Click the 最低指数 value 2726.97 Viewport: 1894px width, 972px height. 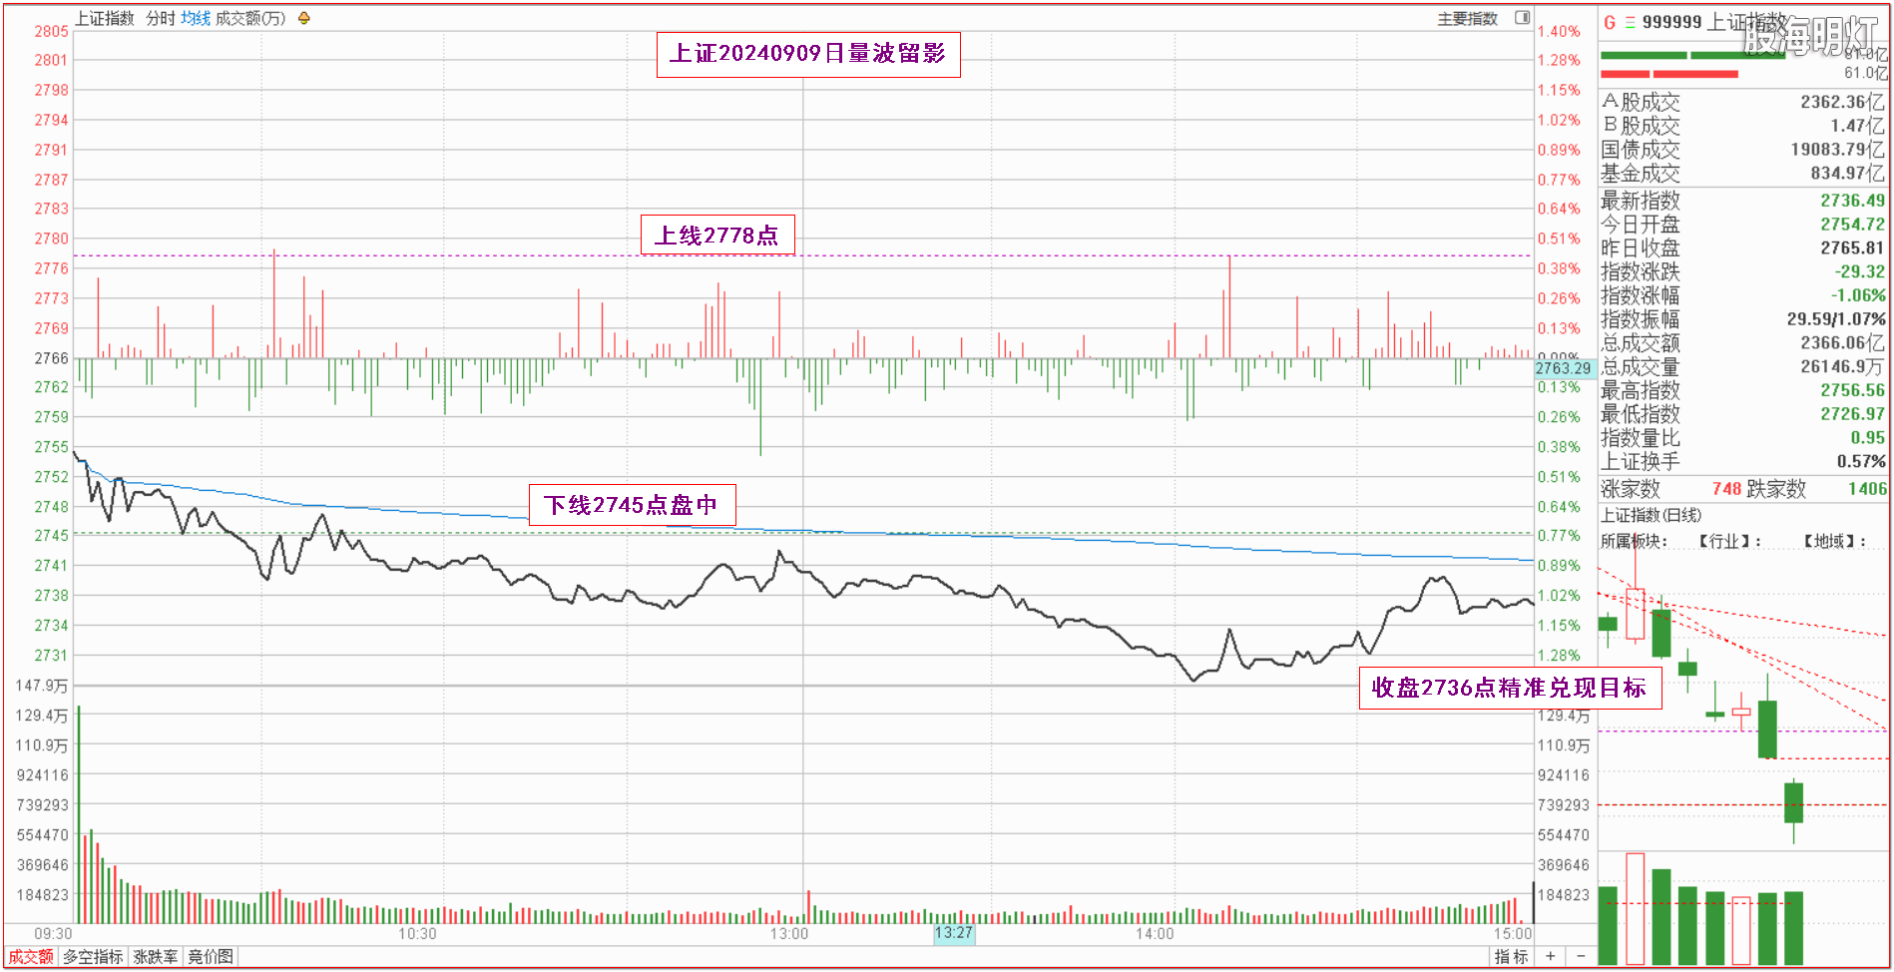coord(1853,414)
